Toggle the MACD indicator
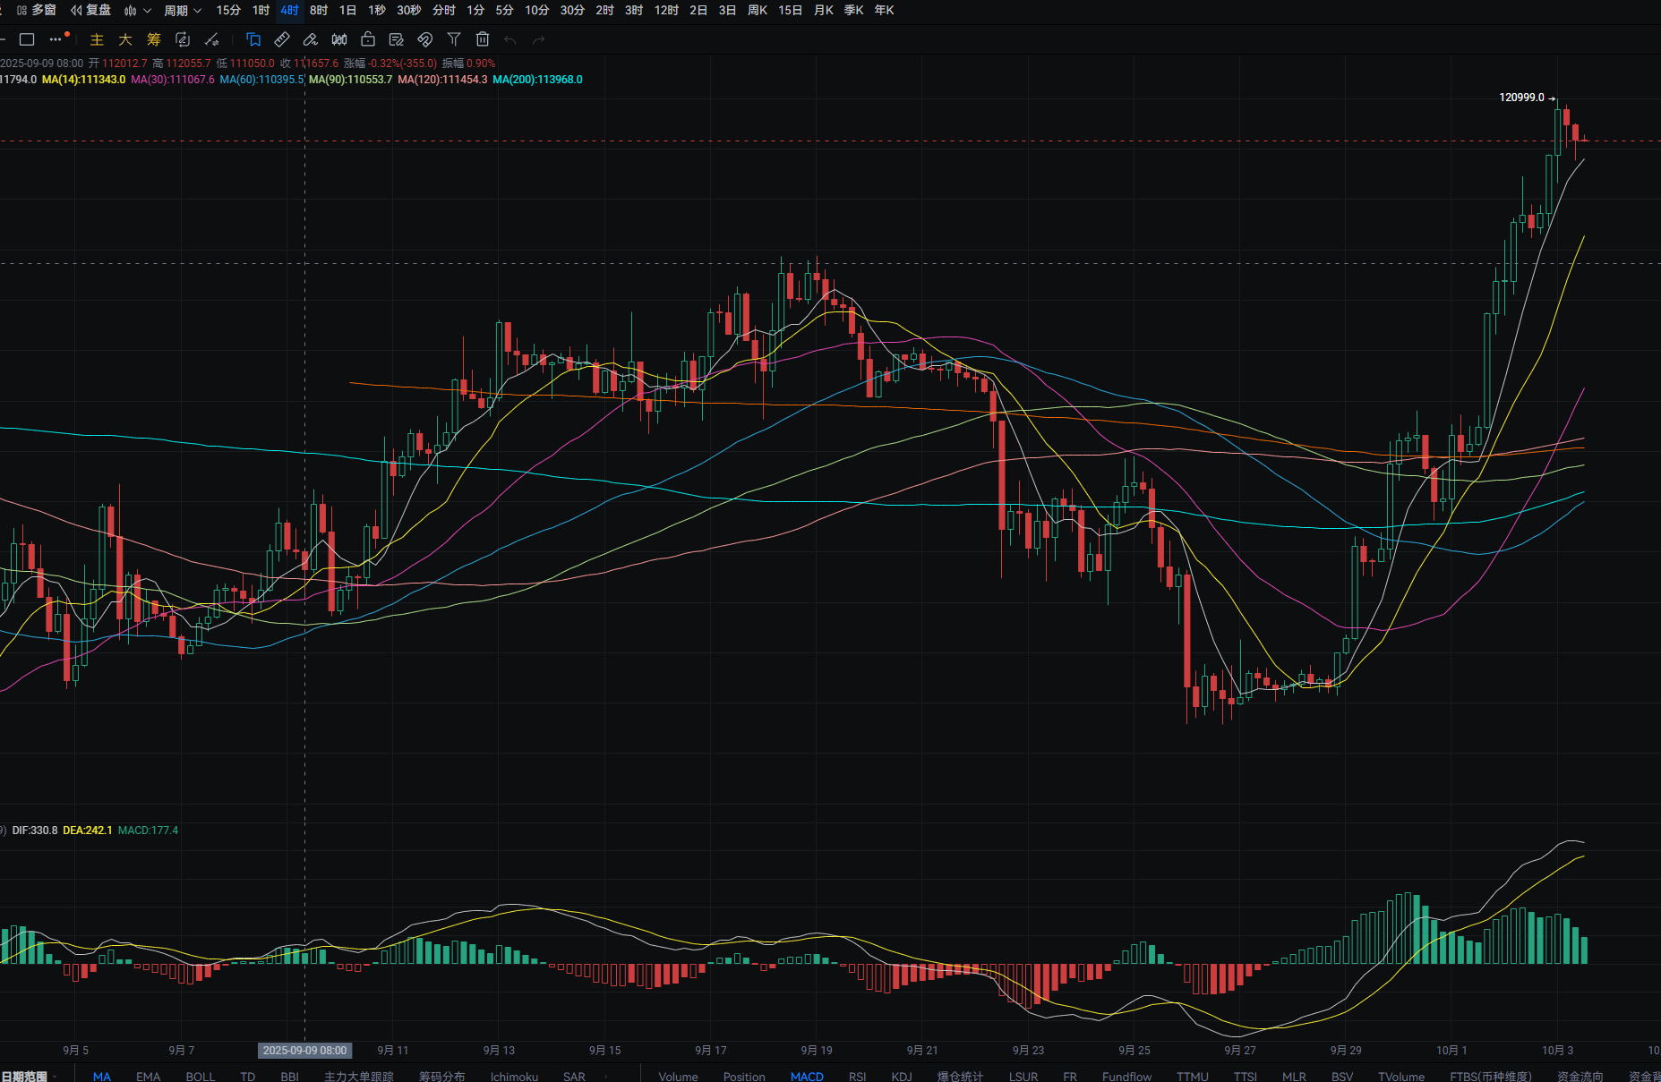Screen dimensions: 1661x1082 point(807,1076)
